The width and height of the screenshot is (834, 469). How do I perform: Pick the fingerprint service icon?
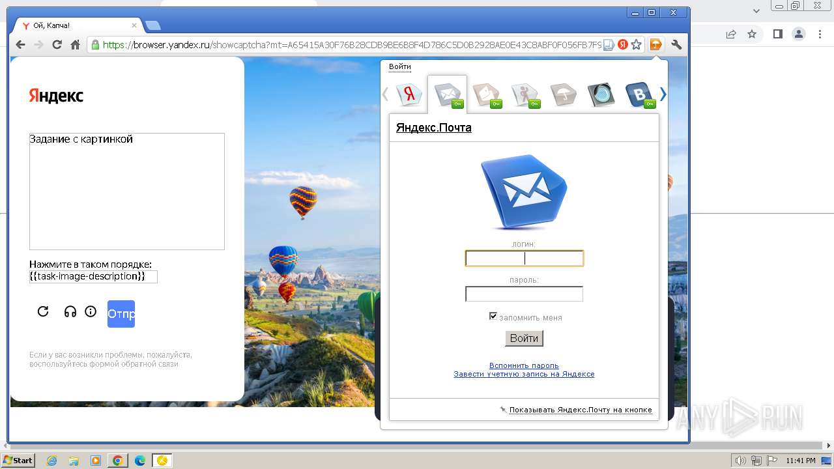(601, 94)
